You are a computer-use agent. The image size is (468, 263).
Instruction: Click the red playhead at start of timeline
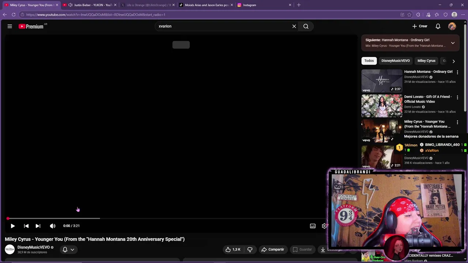coord(8,218)
